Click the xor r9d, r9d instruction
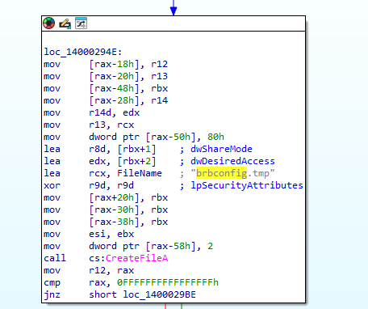The width and height of the screenshot is (368, 309). tap(89, 185)
